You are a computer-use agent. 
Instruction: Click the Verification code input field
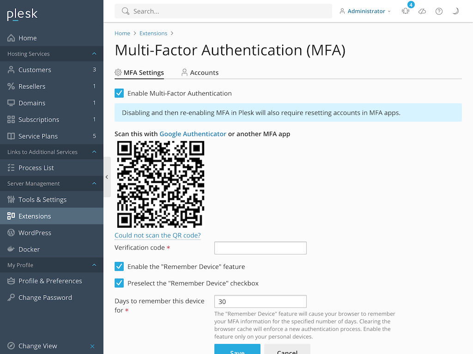point(260,248)
